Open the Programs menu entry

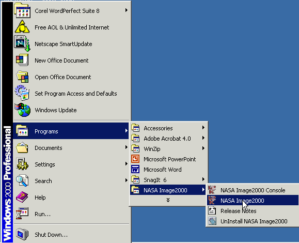coord(71,131)
